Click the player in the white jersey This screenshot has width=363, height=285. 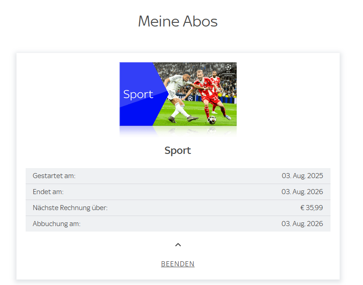[x=180, y=96]
